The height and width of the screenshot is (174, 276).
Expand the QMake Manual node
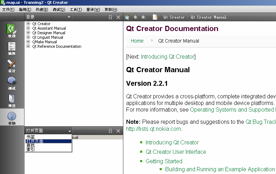[28, 42]
